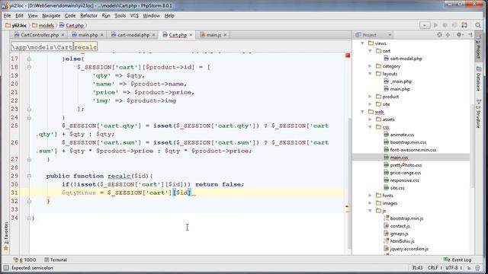Screen dimensions: 488x274
Task: Click the Hector inspector icon in status bar
Action: click(x=477, y=268)
